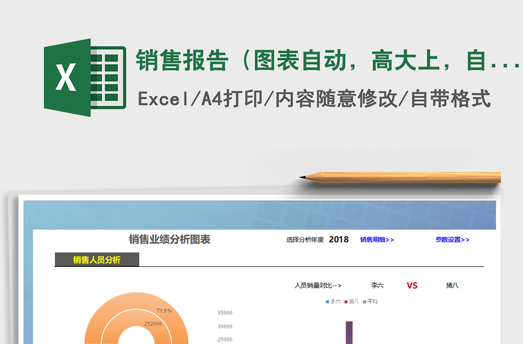Click the wooden pencil image
The height and width of the screenshot is (344, 523).
(400, 177)
